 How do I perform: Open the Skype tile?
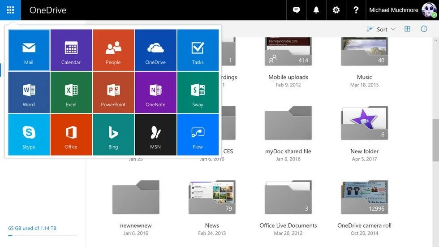coord(29,134)
